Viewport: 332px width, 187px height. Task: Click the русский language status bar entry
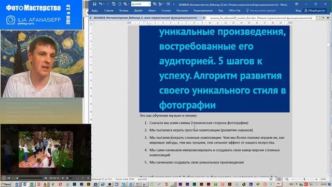pos(142,179)
